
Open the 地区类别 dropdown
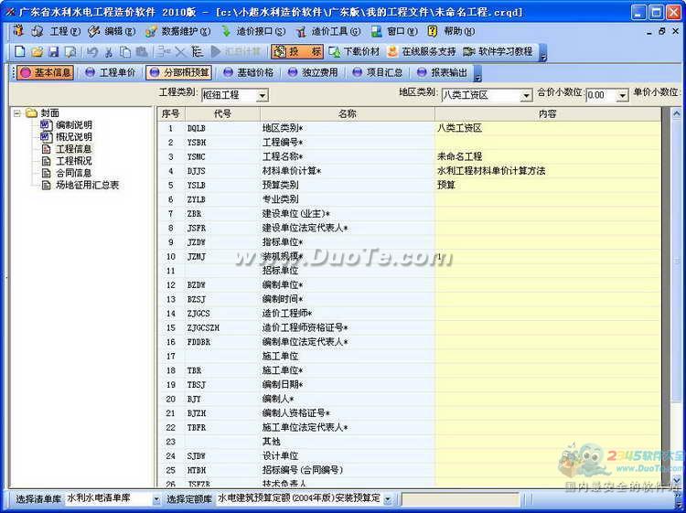(x=526, y=95)
